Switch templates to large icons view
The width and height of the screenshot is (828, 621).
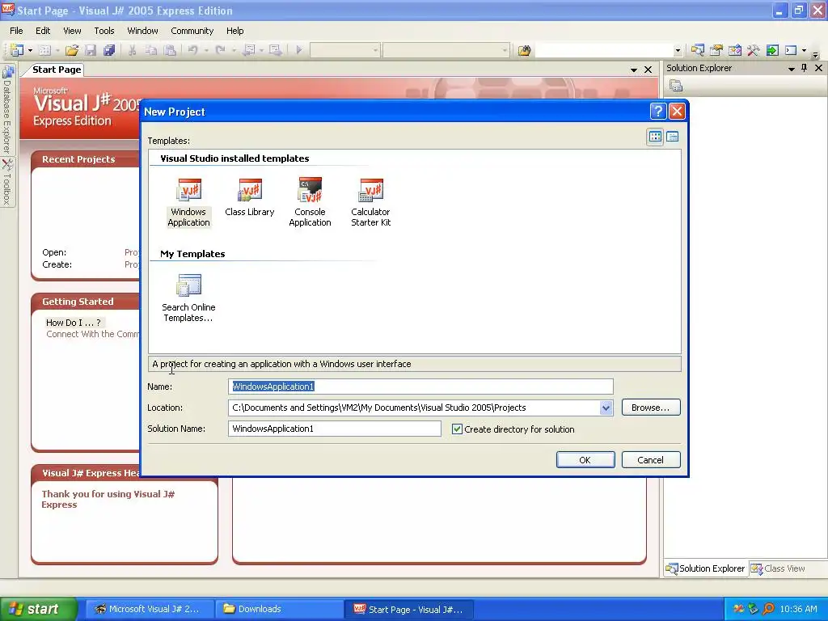coord(655,137)
